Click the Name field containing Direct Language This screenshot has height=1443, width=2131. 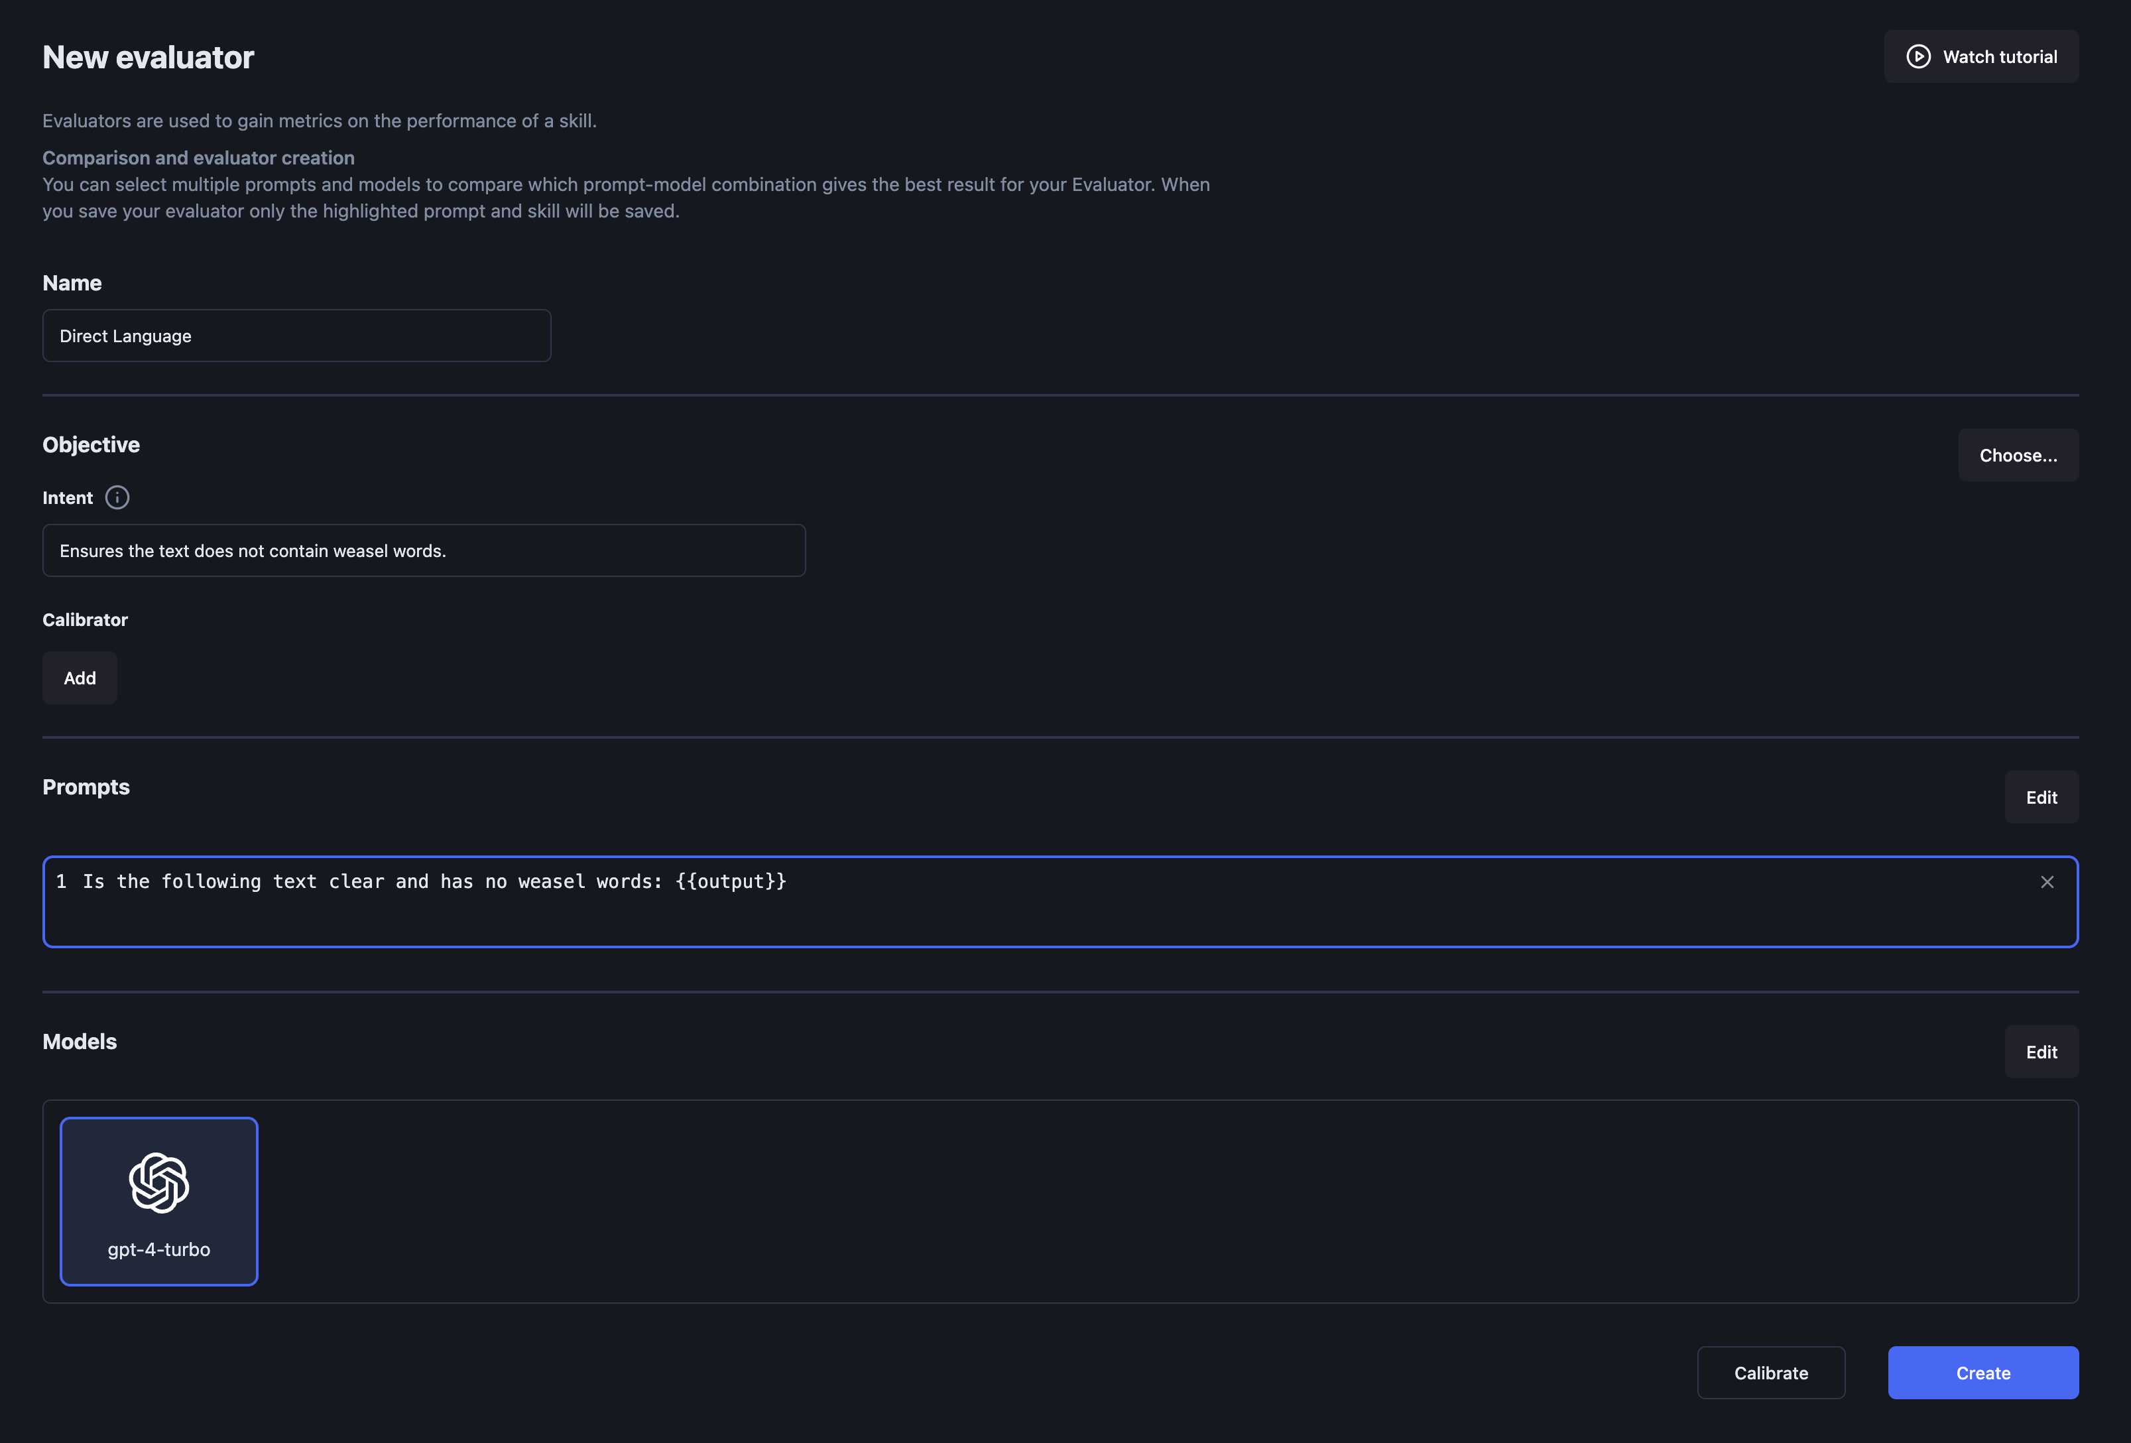[x=296, y=336]
